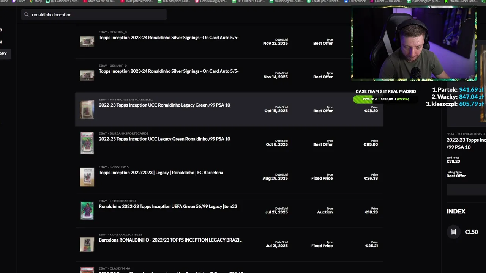This screenshot has height=273, width=486.
Task: Click the 'Oct 15, 2025' sold date
Action: pos(276,111)
